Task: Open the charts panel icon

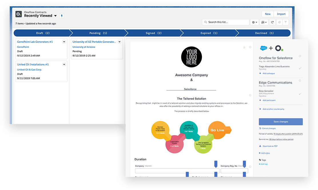Action: 279,22
